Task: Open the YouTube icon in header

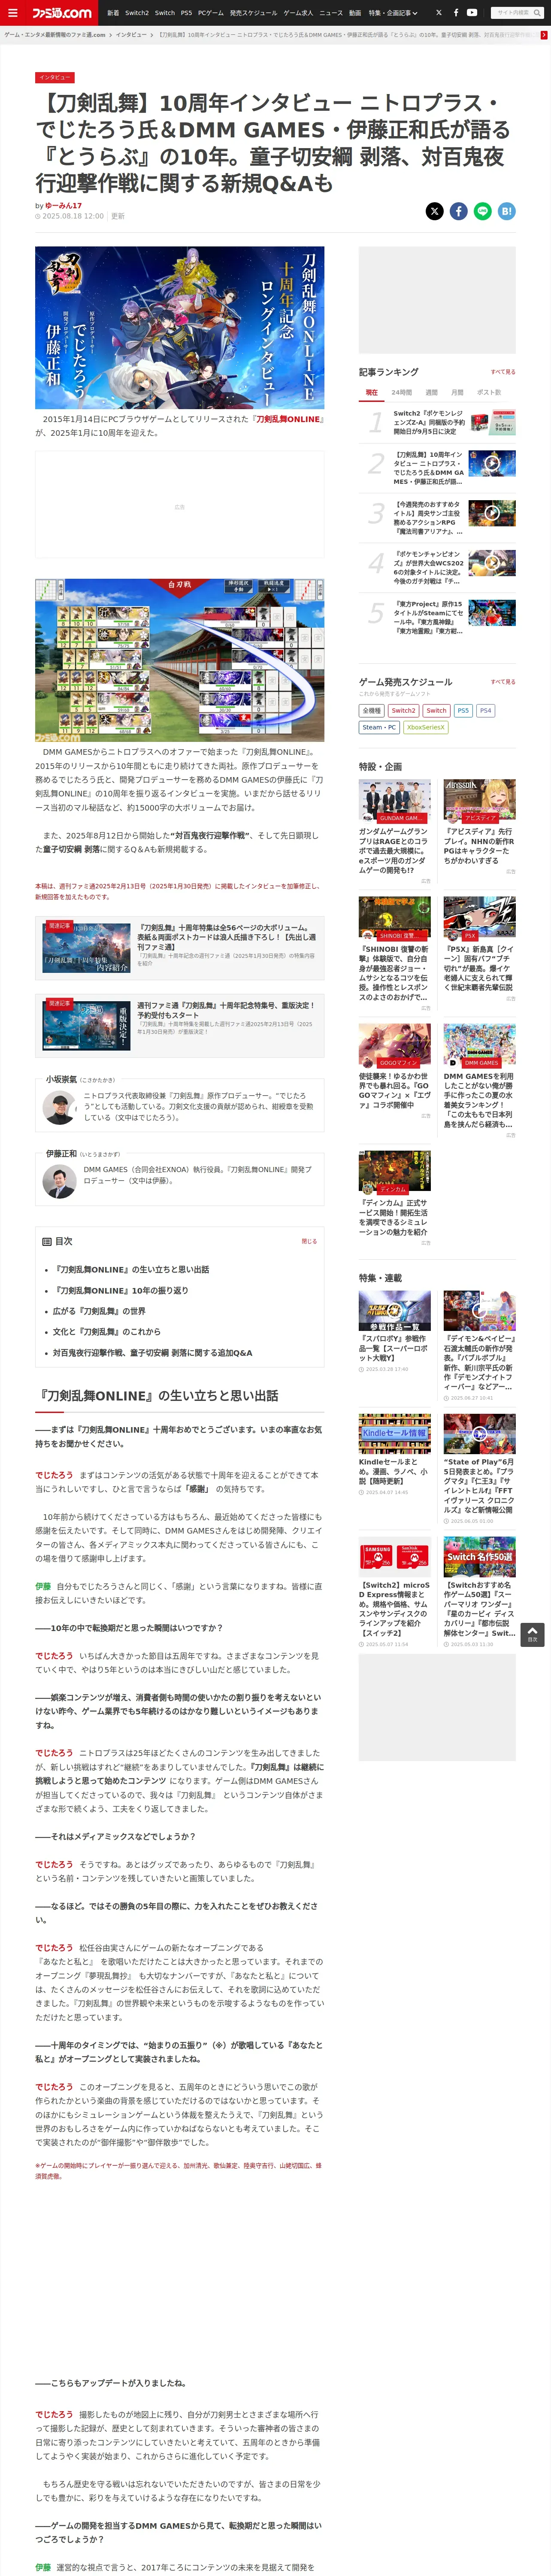Action: click(472, 13)
